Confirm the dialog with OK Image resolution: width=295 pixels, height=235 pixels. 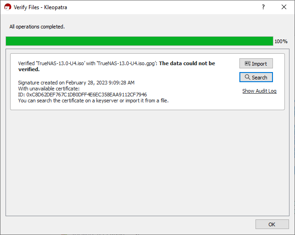[x=272, y=224]
